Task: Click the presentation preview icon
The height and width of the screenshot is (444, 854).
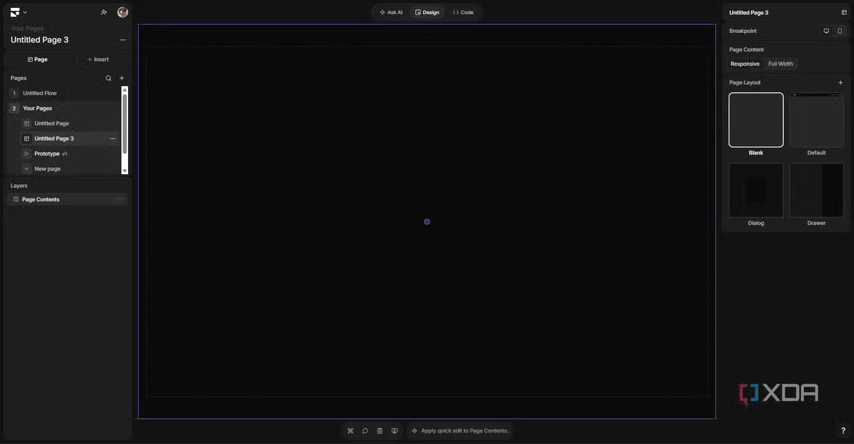Action: click(x=395, y=431)
